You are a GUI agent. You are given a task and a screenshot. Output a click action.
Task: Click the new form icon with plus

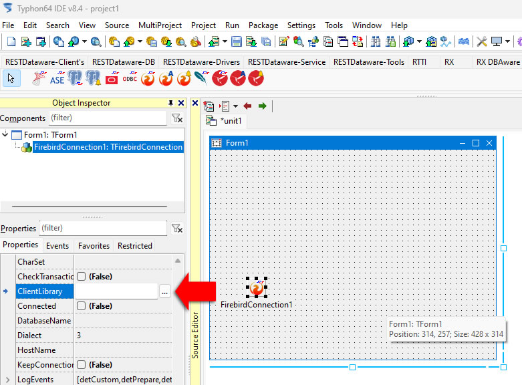tap(41, 41)
